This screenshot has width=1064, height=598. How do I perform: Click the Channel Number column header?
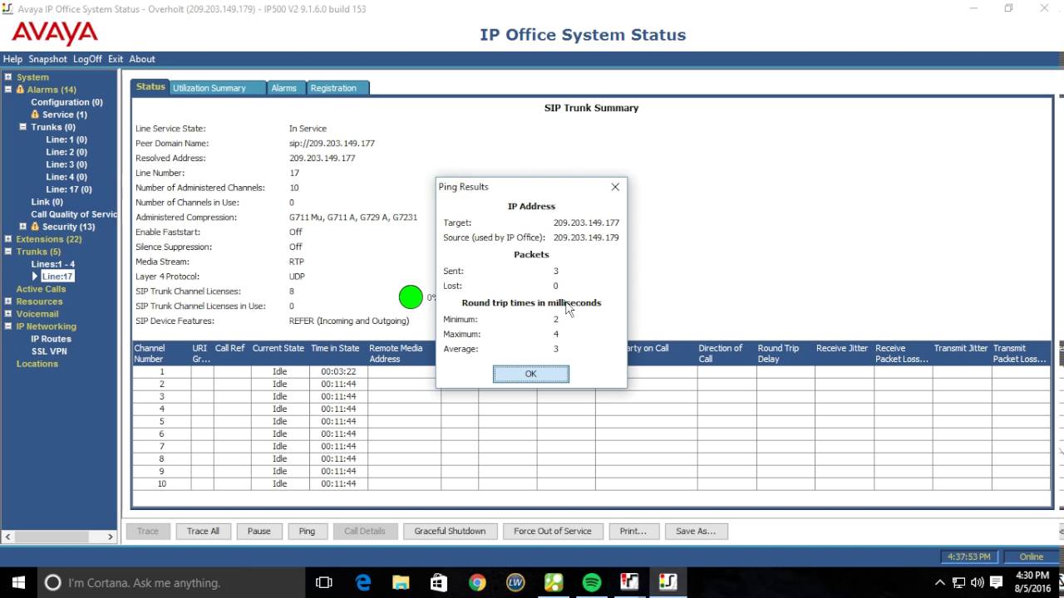point(161,354)
